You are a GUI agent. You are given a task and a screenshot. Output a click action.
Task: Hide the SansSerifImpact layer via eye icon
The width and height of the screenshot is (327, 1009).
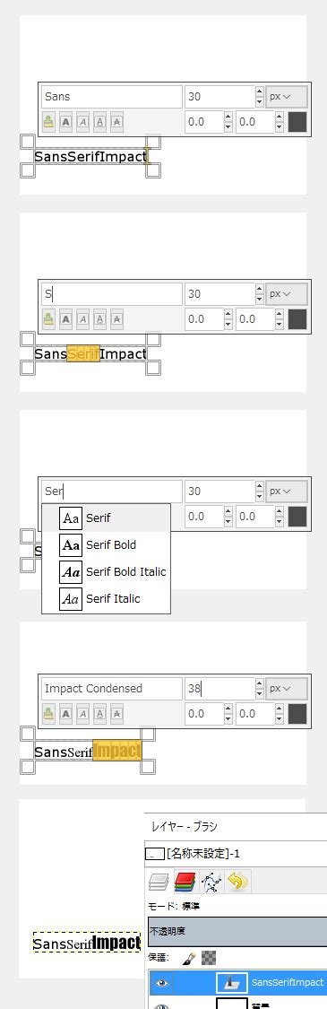[x=162, y=983]
